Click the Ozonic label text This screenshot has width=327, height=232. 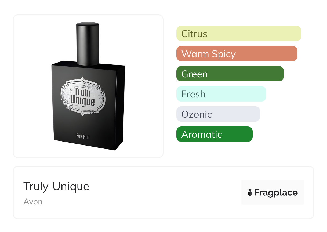[197, 114]
